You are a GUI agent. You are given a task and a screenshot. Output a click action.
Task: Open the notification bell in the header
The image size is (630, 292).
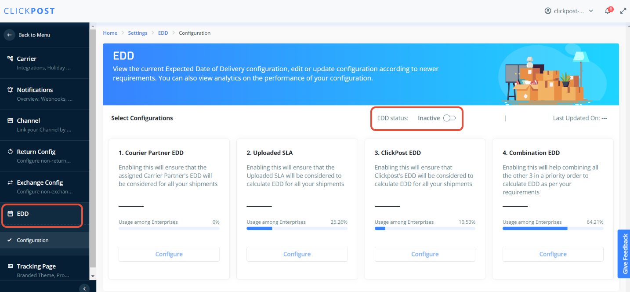pos(608,11)
